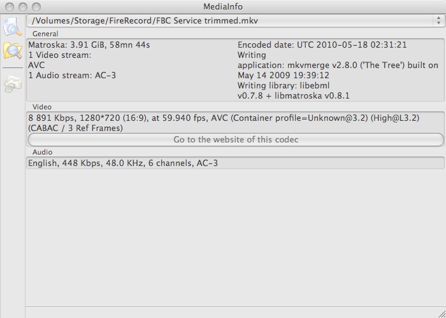Go to the website of this codec

(236, 140)
